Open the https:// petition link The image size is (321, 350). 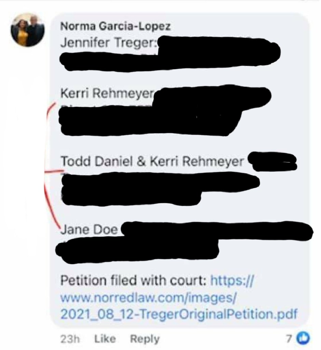(x=232, y=282)
